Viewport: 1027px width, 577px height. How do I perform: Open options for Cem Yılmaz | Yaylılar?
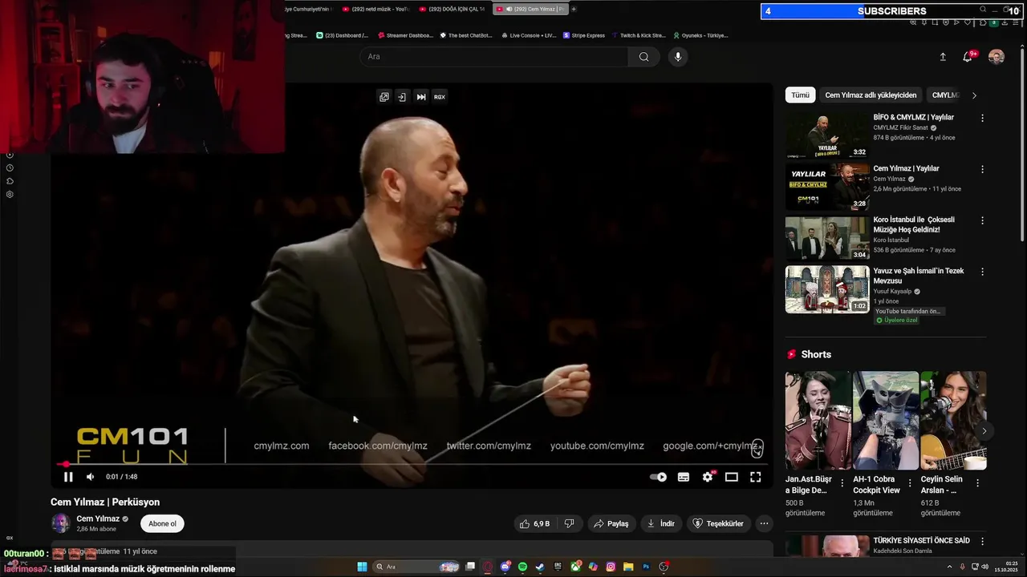point(982,169)
